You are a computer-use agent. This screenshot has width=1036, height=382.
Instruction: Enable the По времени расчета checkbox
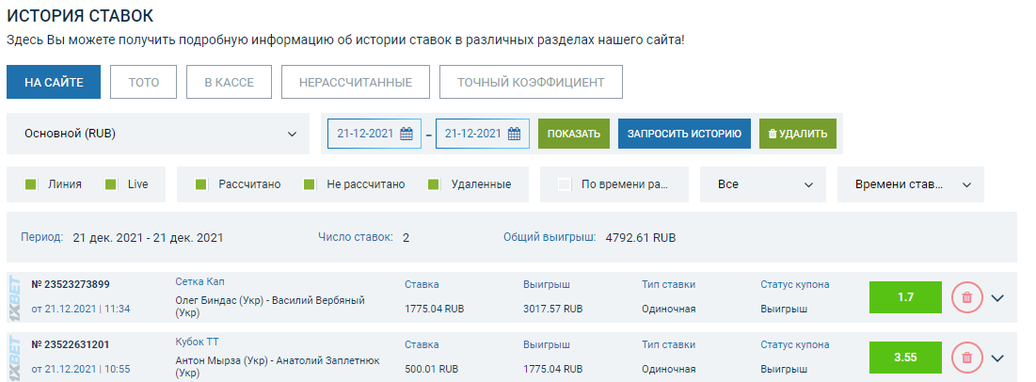coord(565,184)
